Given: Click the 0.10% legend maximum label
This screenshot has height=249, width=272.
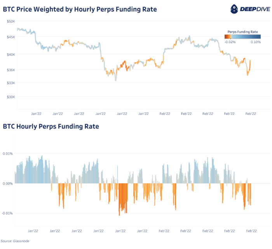Looking at the screenshot, I should tap(255, 42).
